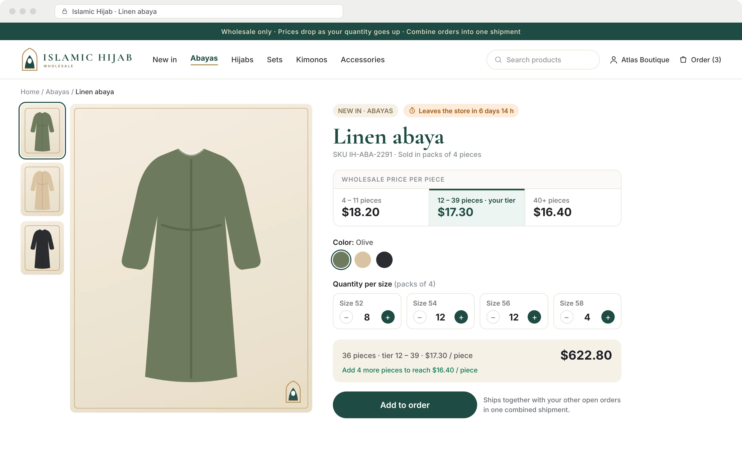Open the New in menu

[x=165, y=60]
